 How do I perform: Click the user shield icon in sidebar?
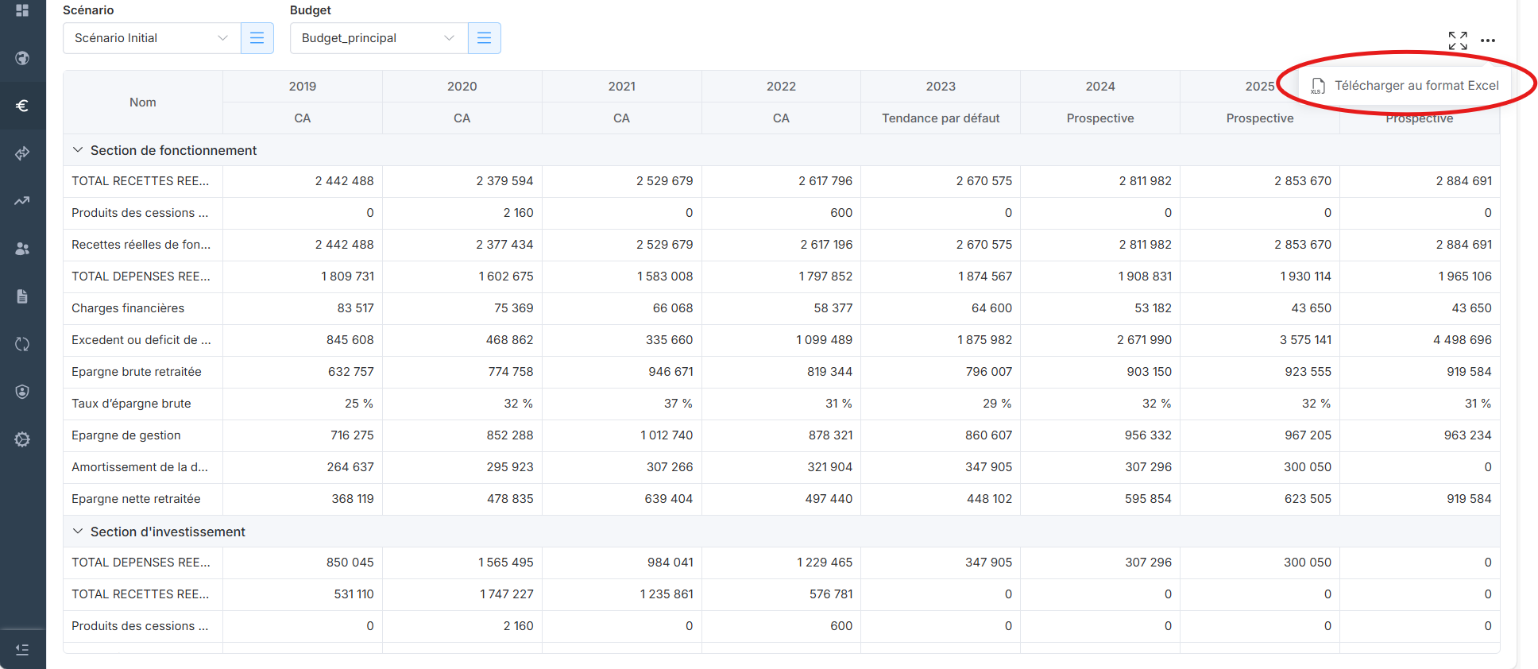point(22,392)
